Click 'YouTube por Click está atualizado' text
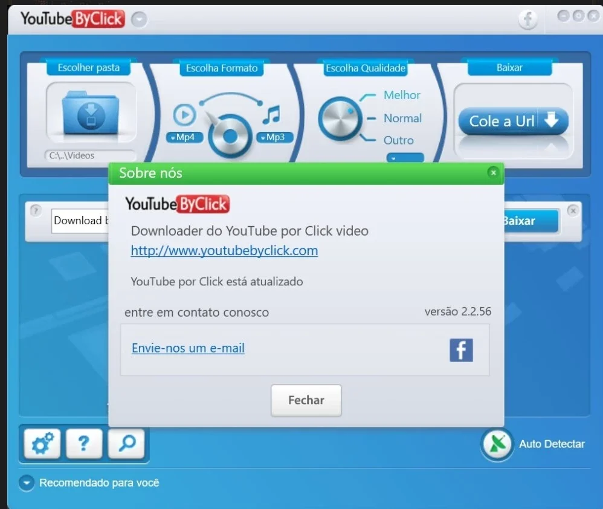 click(x=216, y=282)
